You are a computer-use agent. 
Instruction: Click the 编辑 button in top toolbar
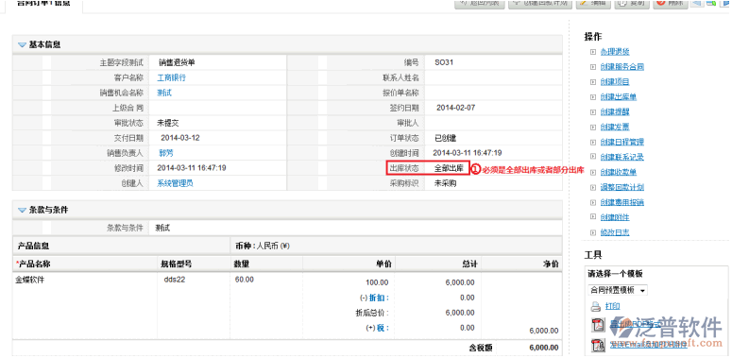coord(593,4)
